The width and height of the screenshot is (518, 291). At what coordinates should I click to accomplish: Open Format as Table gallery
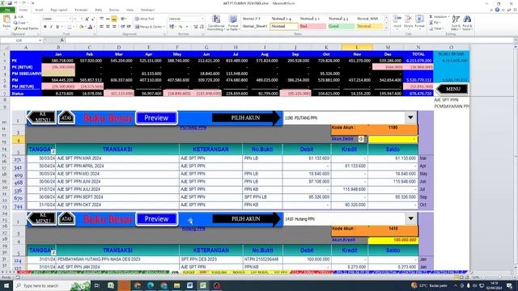232,23
